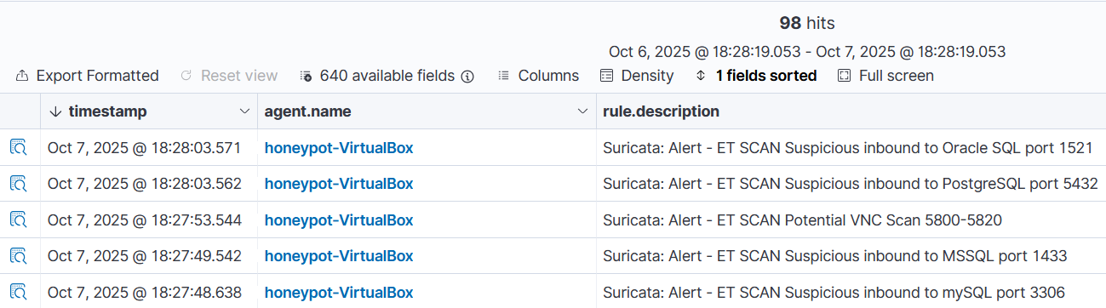The image size is (1106, 308).
Task: Open honeypot-VirtualBox link in the 18:28:03.571 row
Action: pyautogui.click(x=339, y=148)
